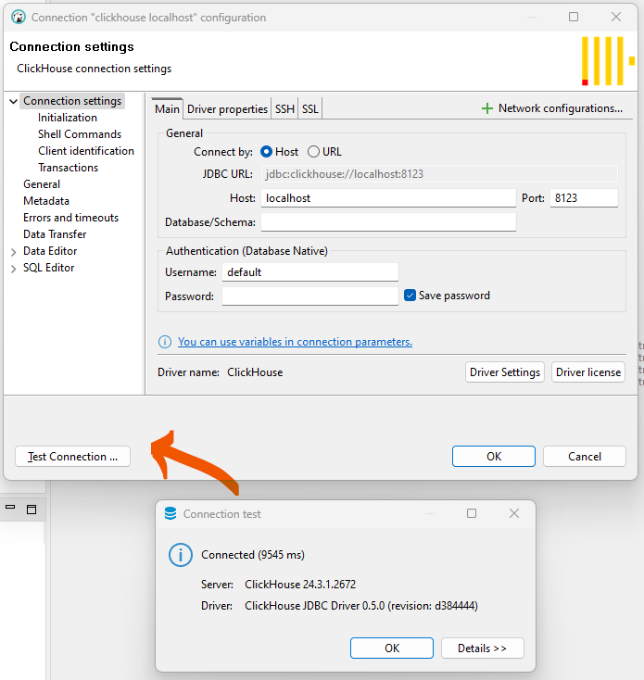This screenshot has height=680, width=644.
Task: Open the SSL tab
Action: pos(310,108)
